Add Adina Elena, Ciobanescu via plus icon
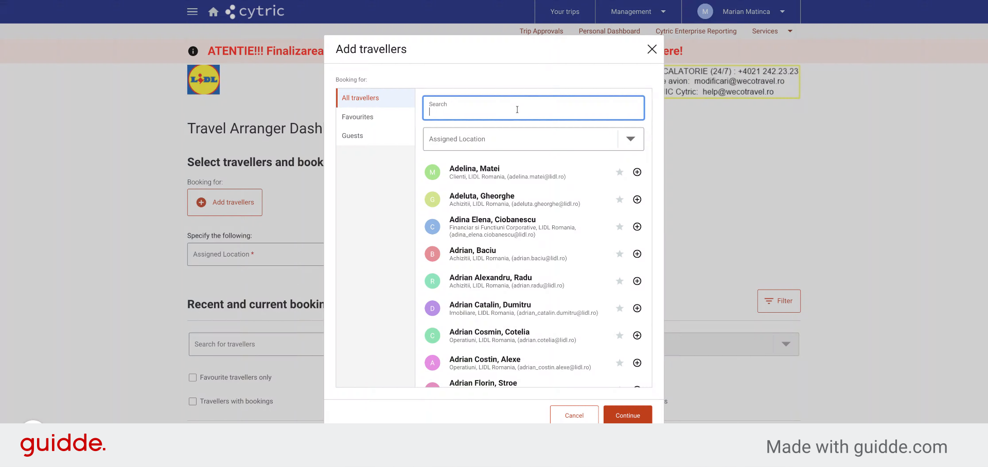This screenshot has height=467, width=988. [x=637, y=227]
